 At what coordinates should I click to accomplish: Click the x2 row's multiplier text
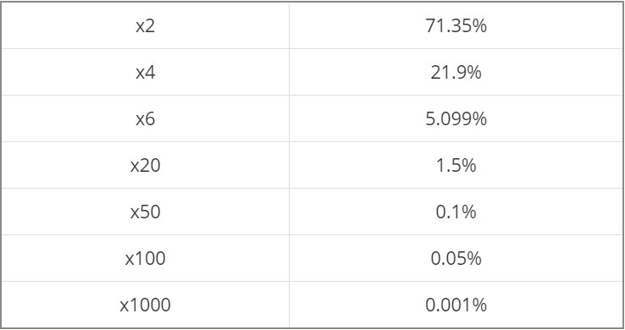pos(145,26)
